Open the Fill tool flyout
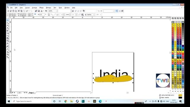Image resolution: width=190 pixels, height=107 pixels. (8, 54)
